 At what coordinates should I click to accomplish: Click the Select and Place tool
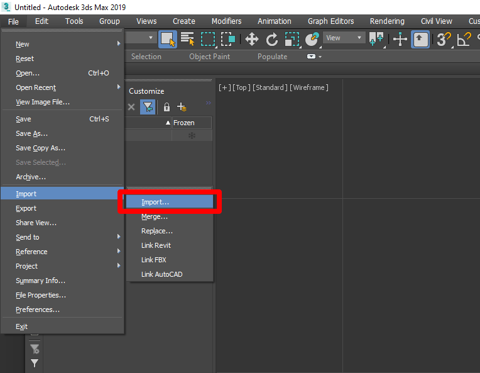tap(312, 39)
